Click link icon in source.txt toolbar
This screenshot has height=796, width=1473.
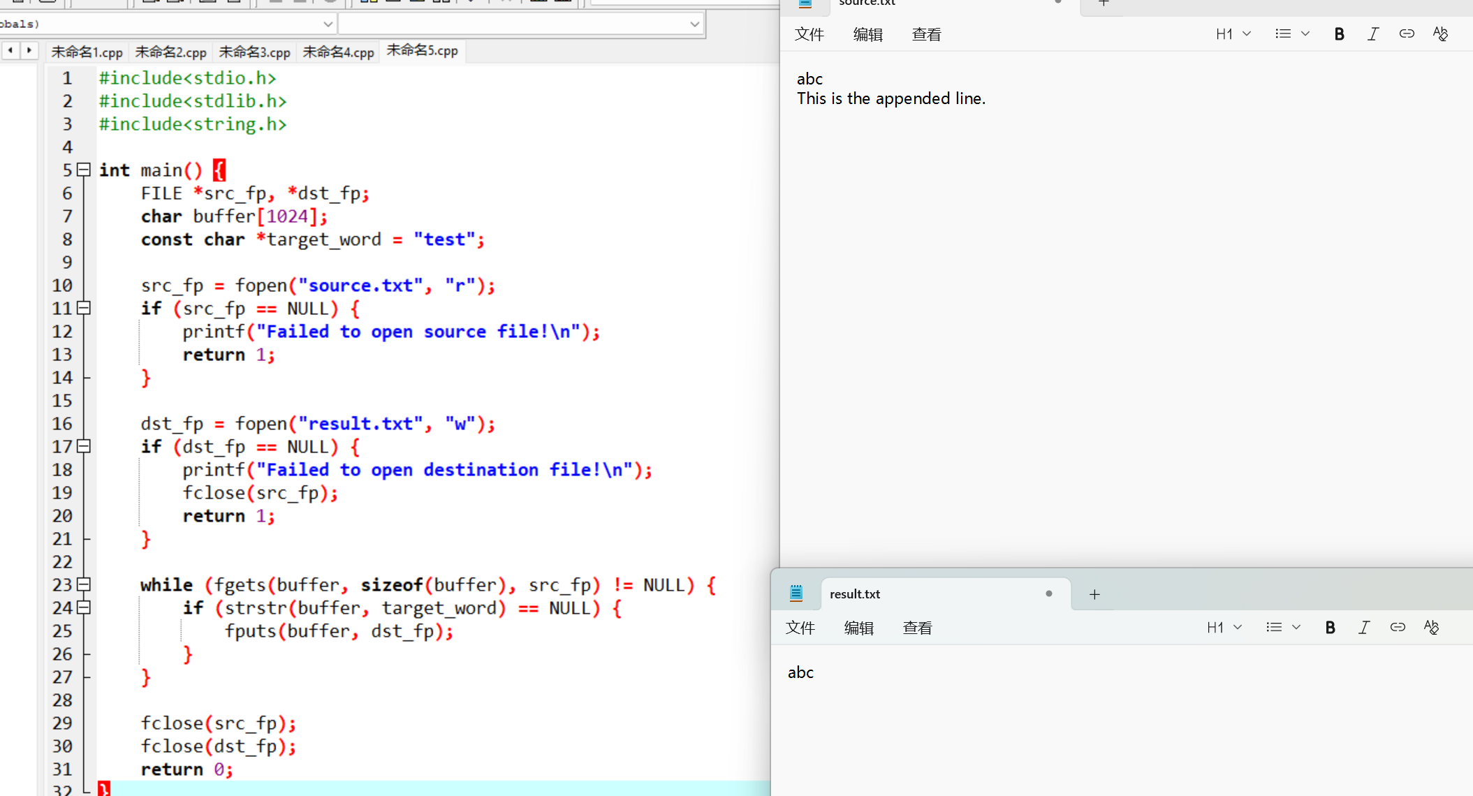tap(1406, 34)
